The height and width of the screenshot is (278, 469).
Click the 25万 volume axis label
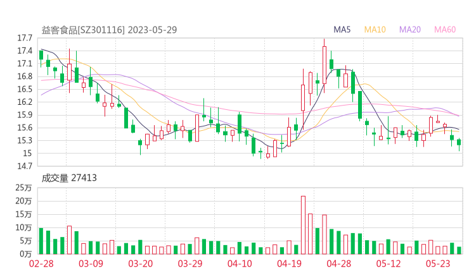(23, 188)
